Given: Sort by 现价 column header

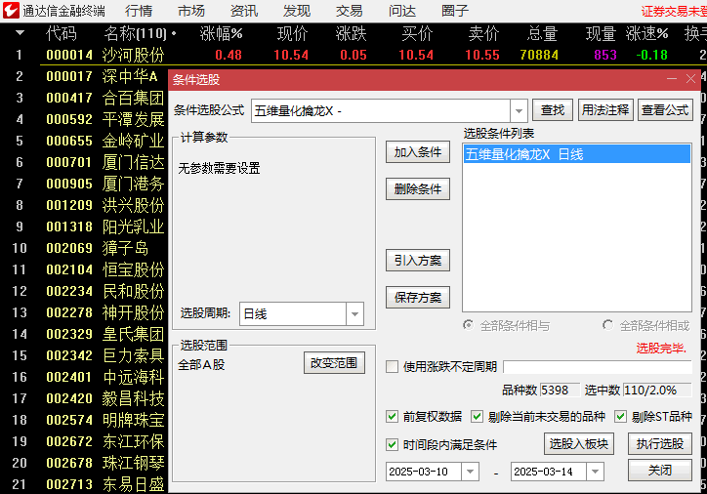Looking at the screenshot, I should [292, 34].
